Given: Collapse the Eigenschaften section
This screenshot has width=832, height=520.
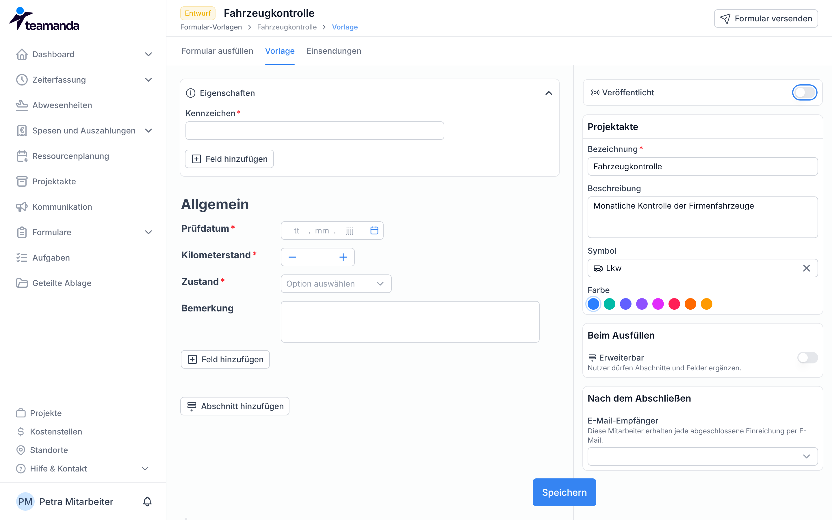Looking at the screenshot, I should 549,93.
